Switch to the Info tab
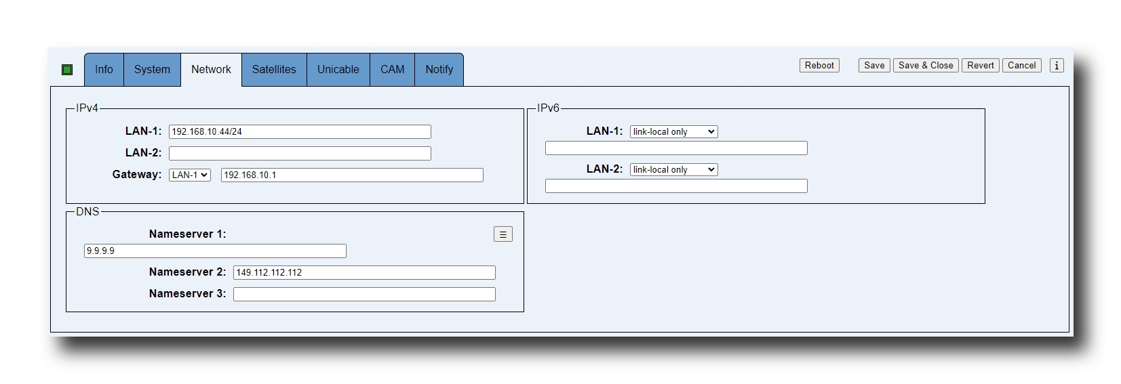 click(x=104, y=70)
